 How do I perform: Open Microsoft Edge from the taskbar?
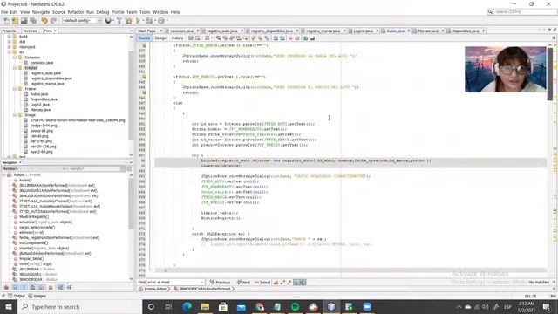click(187, 306)
